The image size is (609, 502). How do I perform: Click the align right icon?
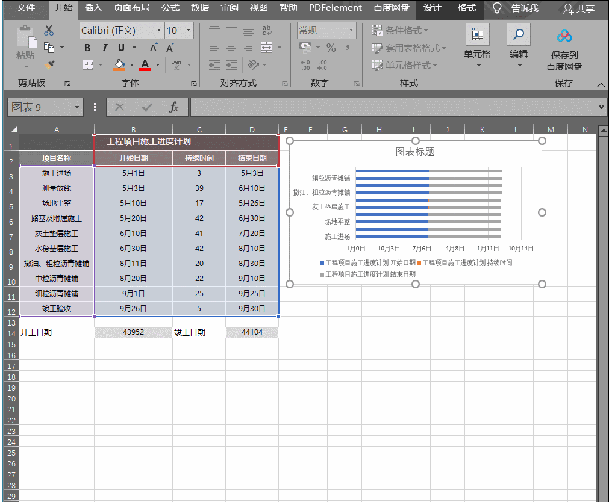pos(248,48)
